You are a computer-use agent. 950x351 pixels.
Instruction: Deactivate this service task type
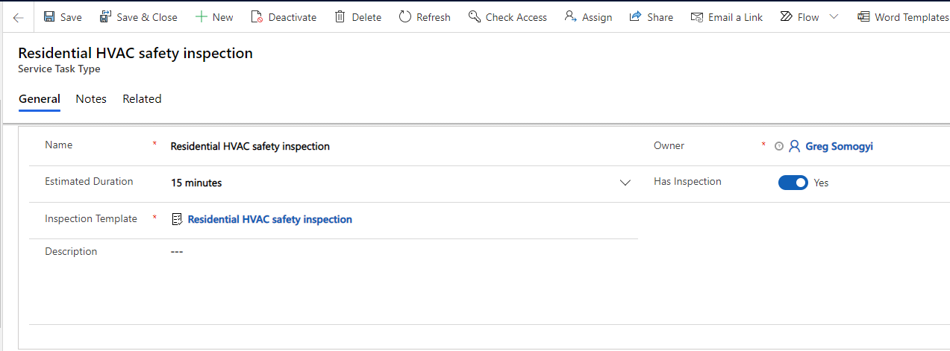(284, 17)
